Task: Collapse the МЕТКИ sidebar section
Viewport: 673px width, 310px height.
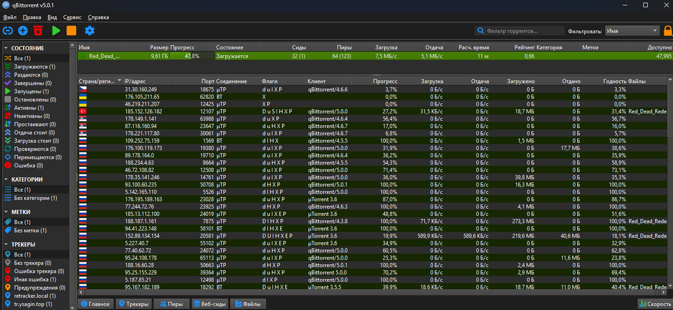Action: coord(7,212)
